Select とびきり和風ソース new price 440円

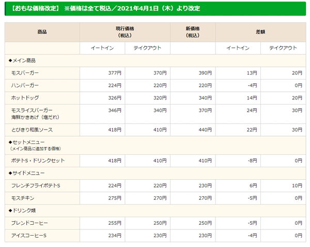205,130
